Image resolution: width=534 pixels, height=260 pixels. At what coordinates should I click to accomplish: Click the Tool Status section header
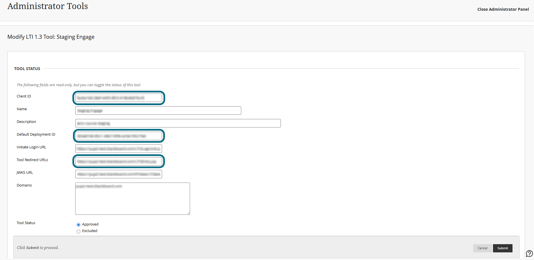point(27,69)
